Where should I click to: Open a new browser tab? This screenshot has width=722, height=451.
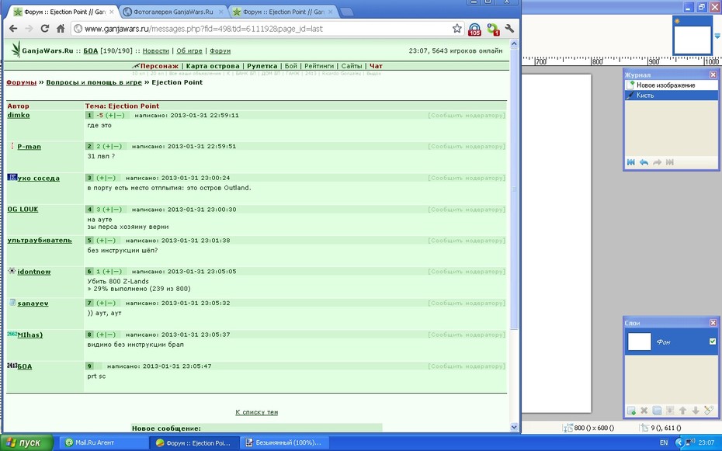(346, 12)
